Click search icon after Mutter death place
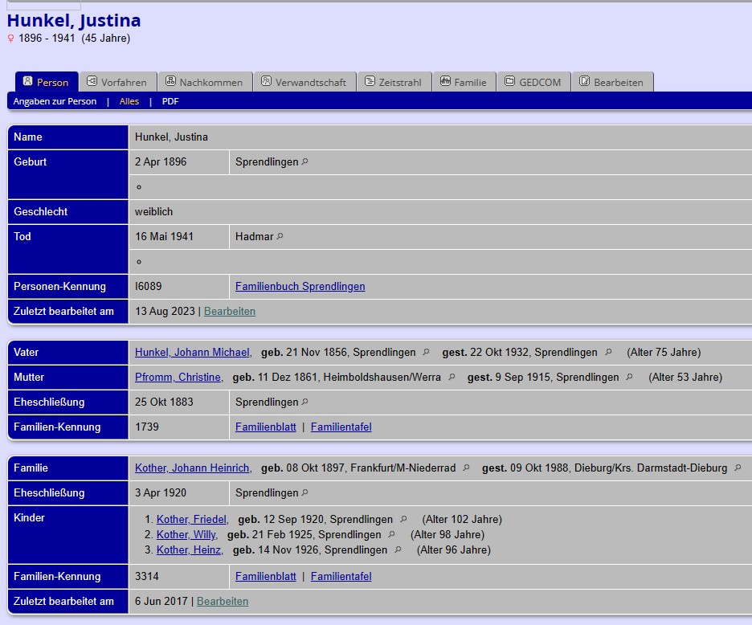 tap(629, 377)
